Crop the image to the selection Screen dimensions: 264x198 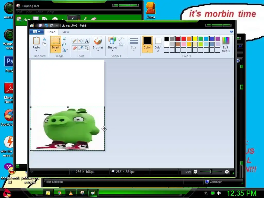point(64,39)
